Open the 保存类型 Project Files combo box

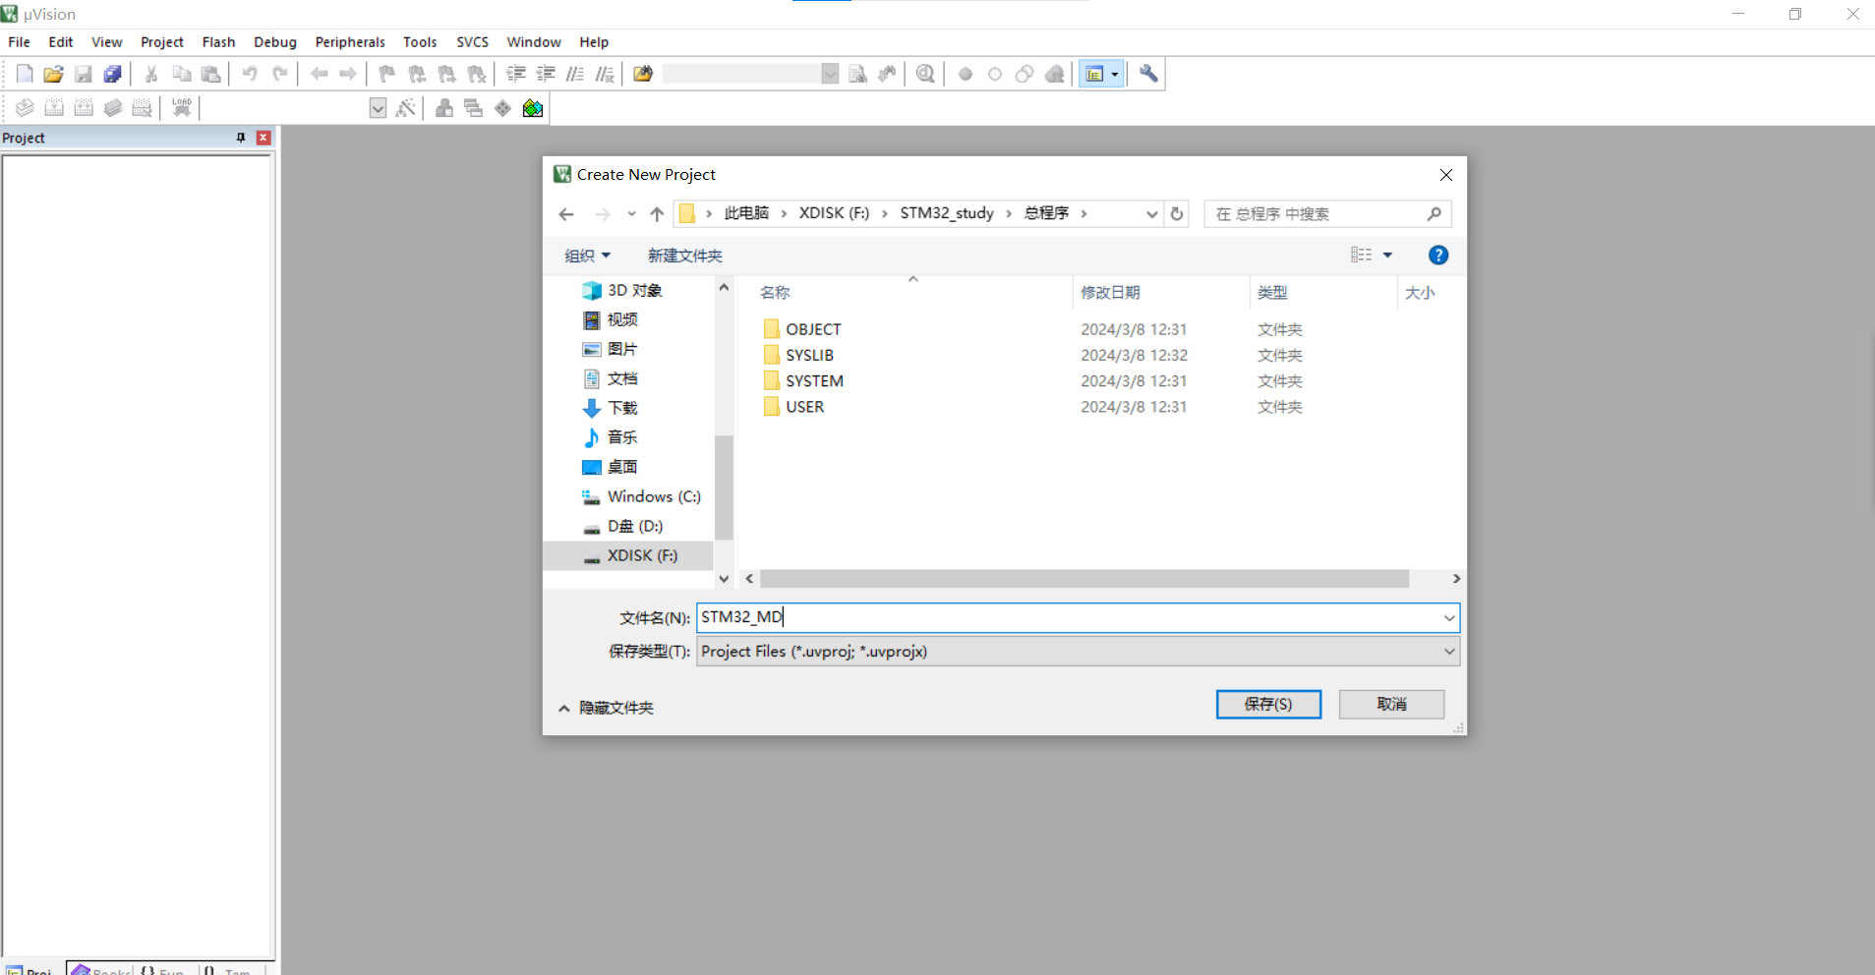[x=1078, y=652]
